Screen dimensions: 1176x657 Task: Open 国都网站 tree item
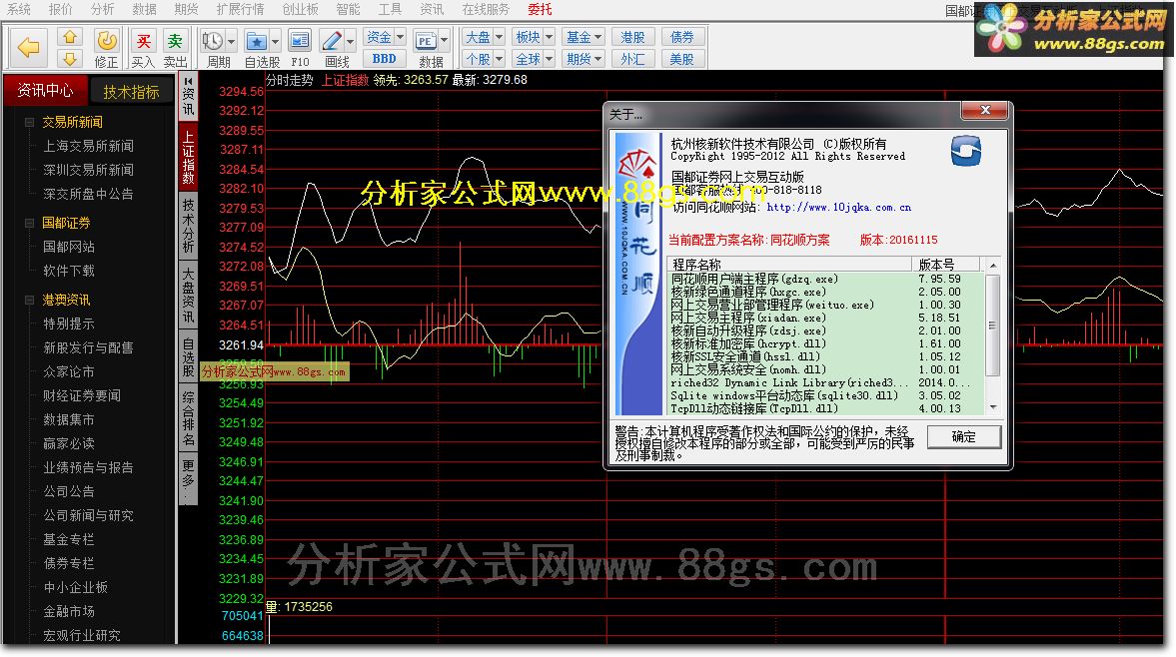[x=69, y=247]
